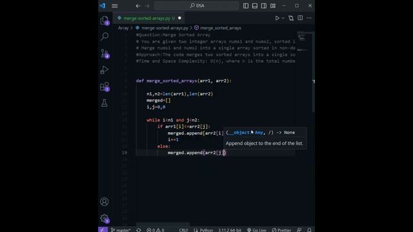This screenshot has width=413, height=232.
Task: Click the Array breadcrumb folder
Action: click(x=123, y=28)
